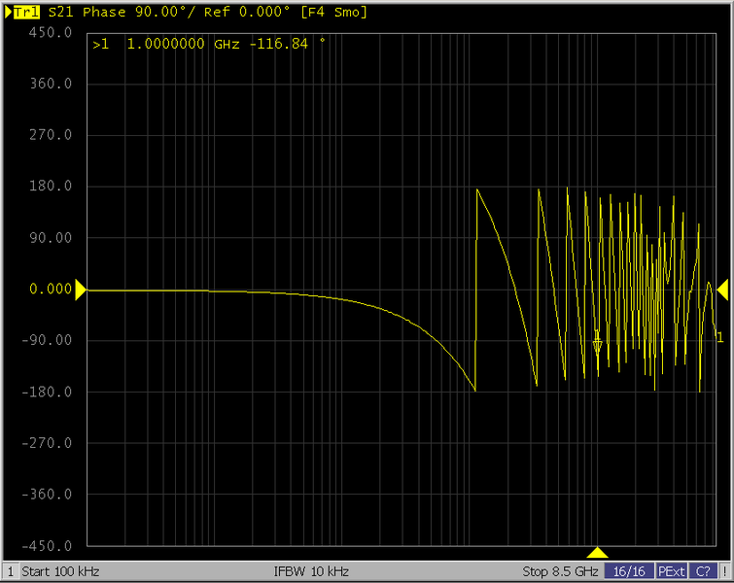Toggle the PExt port extension indicator

click(x=671, y=571)
